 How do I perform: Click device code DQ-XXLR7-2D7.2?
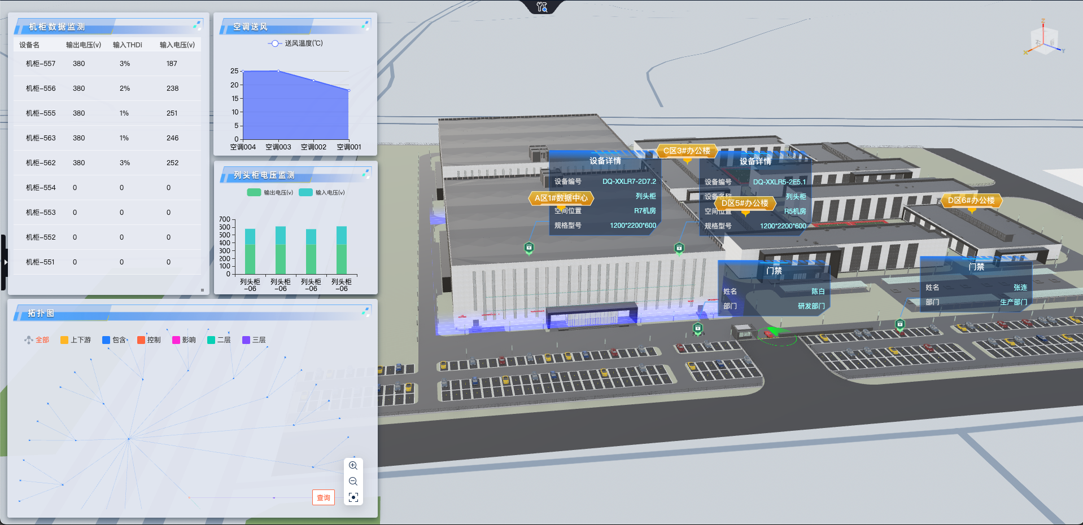pyautogui.click(x=629, y=182)
